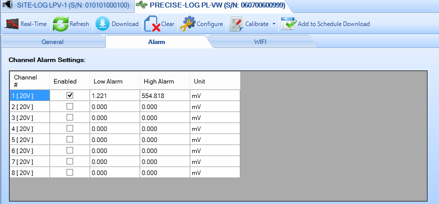Click the Clear data icon
This screenshot has width=439, height=204.
coord(152,24)
